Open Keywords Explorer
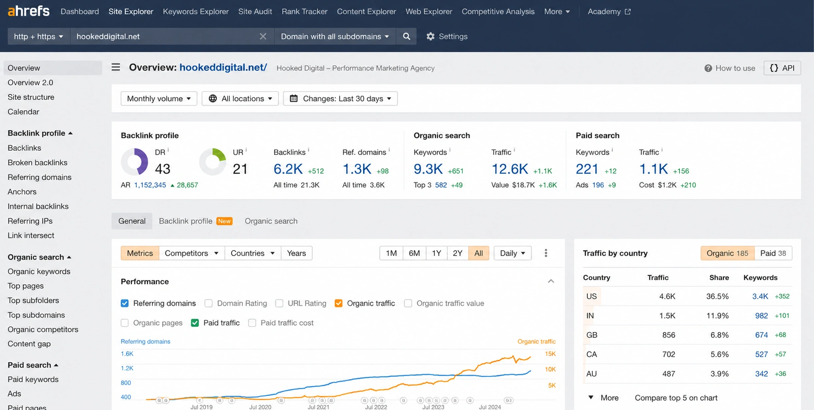 [x=196, y=12]
